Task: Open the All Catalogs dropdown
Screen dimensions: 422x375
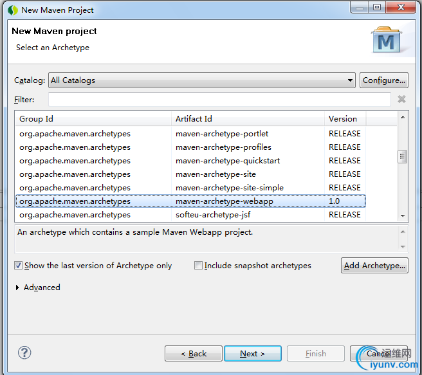Action: (202, 80)
